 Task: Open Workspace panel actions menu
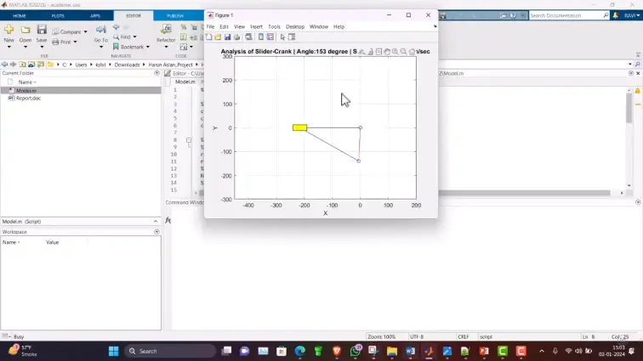(x=156, y=232)
